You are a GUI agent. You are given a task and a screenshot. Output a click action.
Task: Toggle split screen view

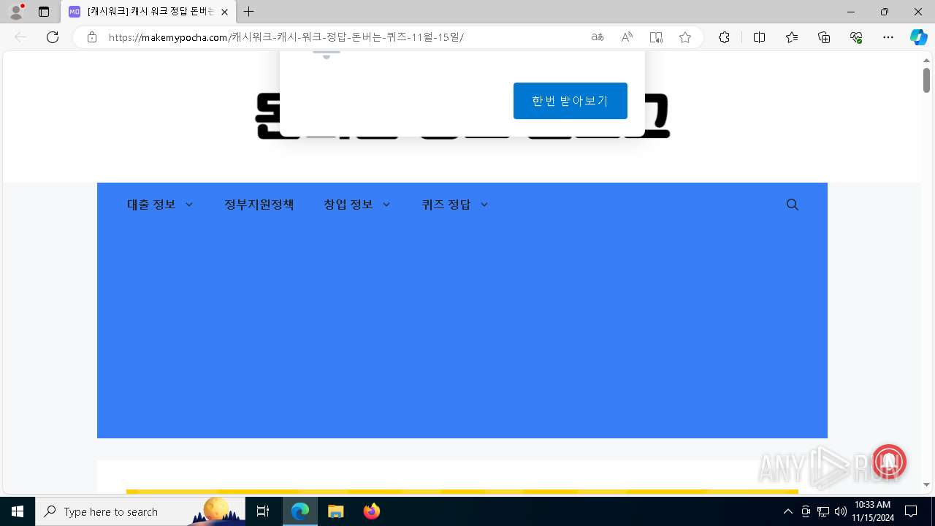(x=759, y=37)
